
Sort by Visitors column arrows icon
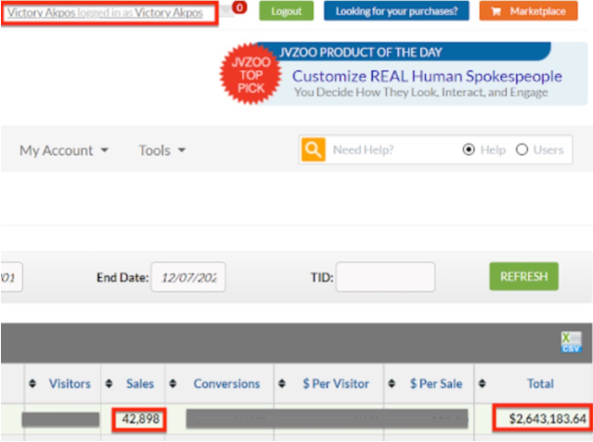(x=32, y=384)
